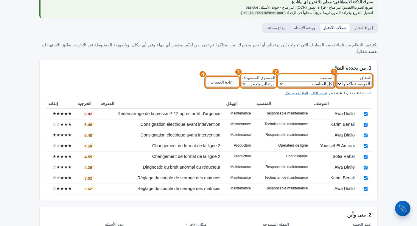Click the 'تحديد الكل' select-all link
The height and width of the screenshot is (226, 417).
point(319,93)
